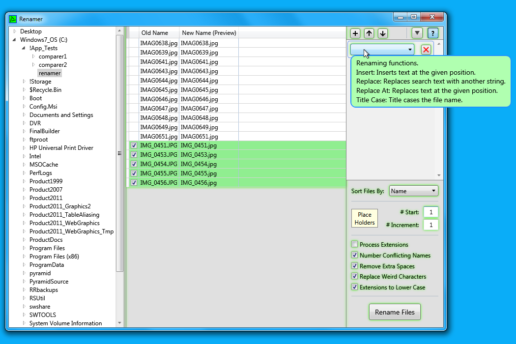
Task: Click the # Start number field
Action: point(430,212)
